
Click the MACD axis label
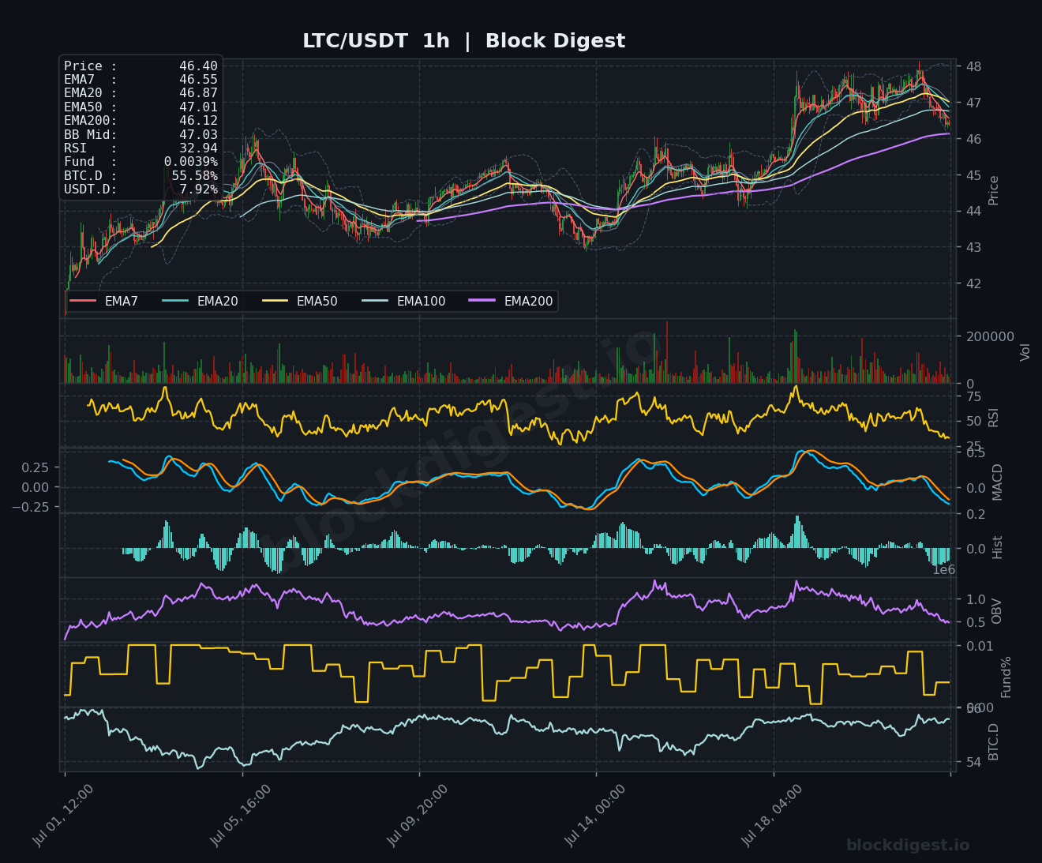pos(998,482)
